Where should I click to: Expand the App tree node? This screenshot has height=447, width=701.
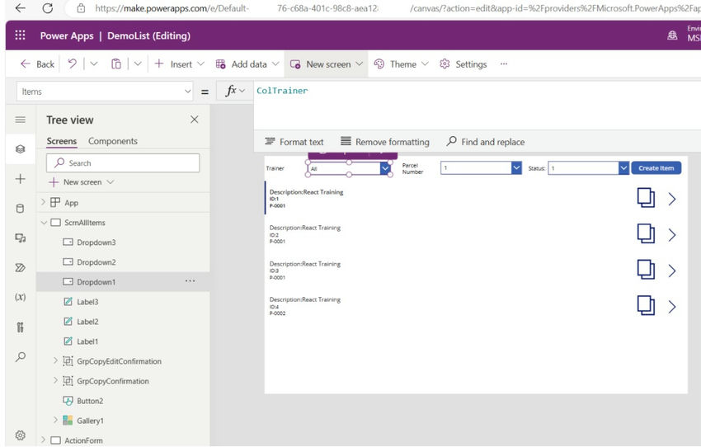click(x=44, y=203)
